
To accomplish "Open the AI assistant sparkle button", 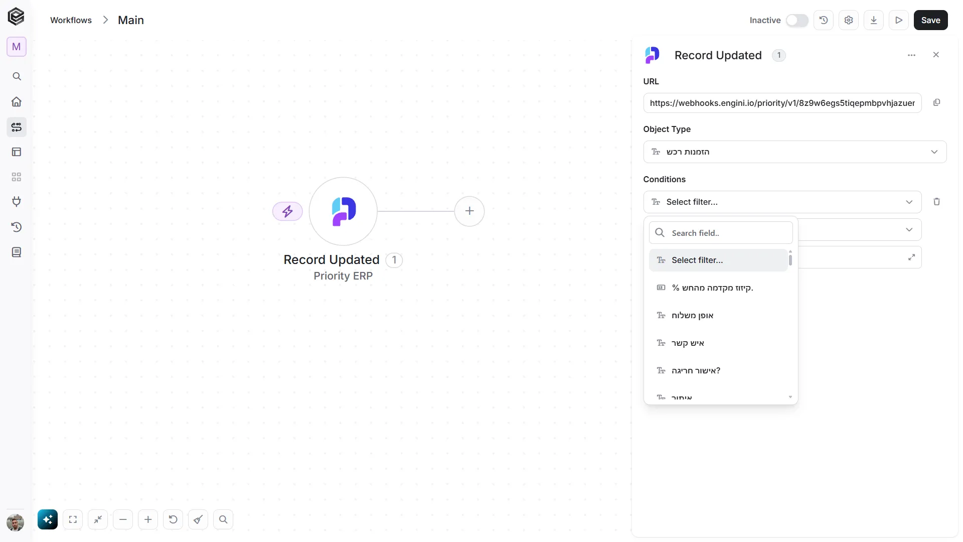I will (48, 519).
